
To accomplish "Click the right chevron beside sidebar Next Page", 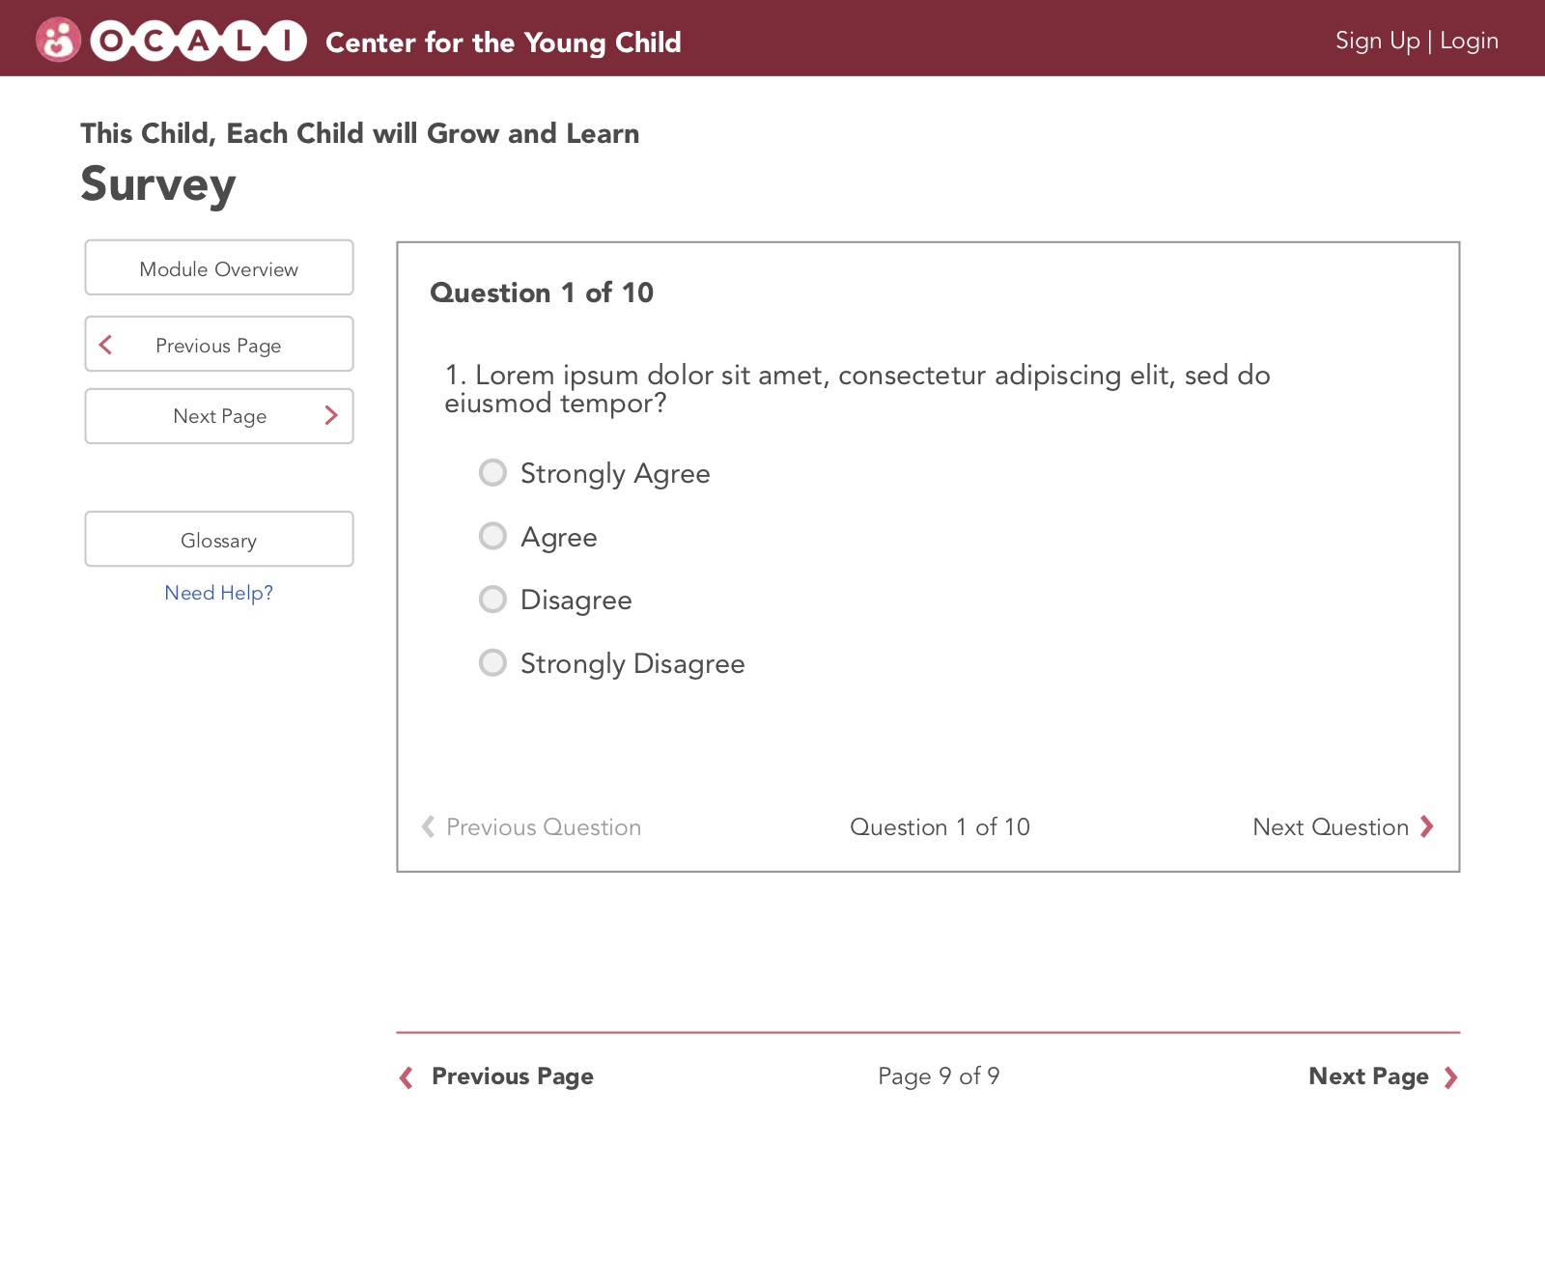I will point(331,416).
